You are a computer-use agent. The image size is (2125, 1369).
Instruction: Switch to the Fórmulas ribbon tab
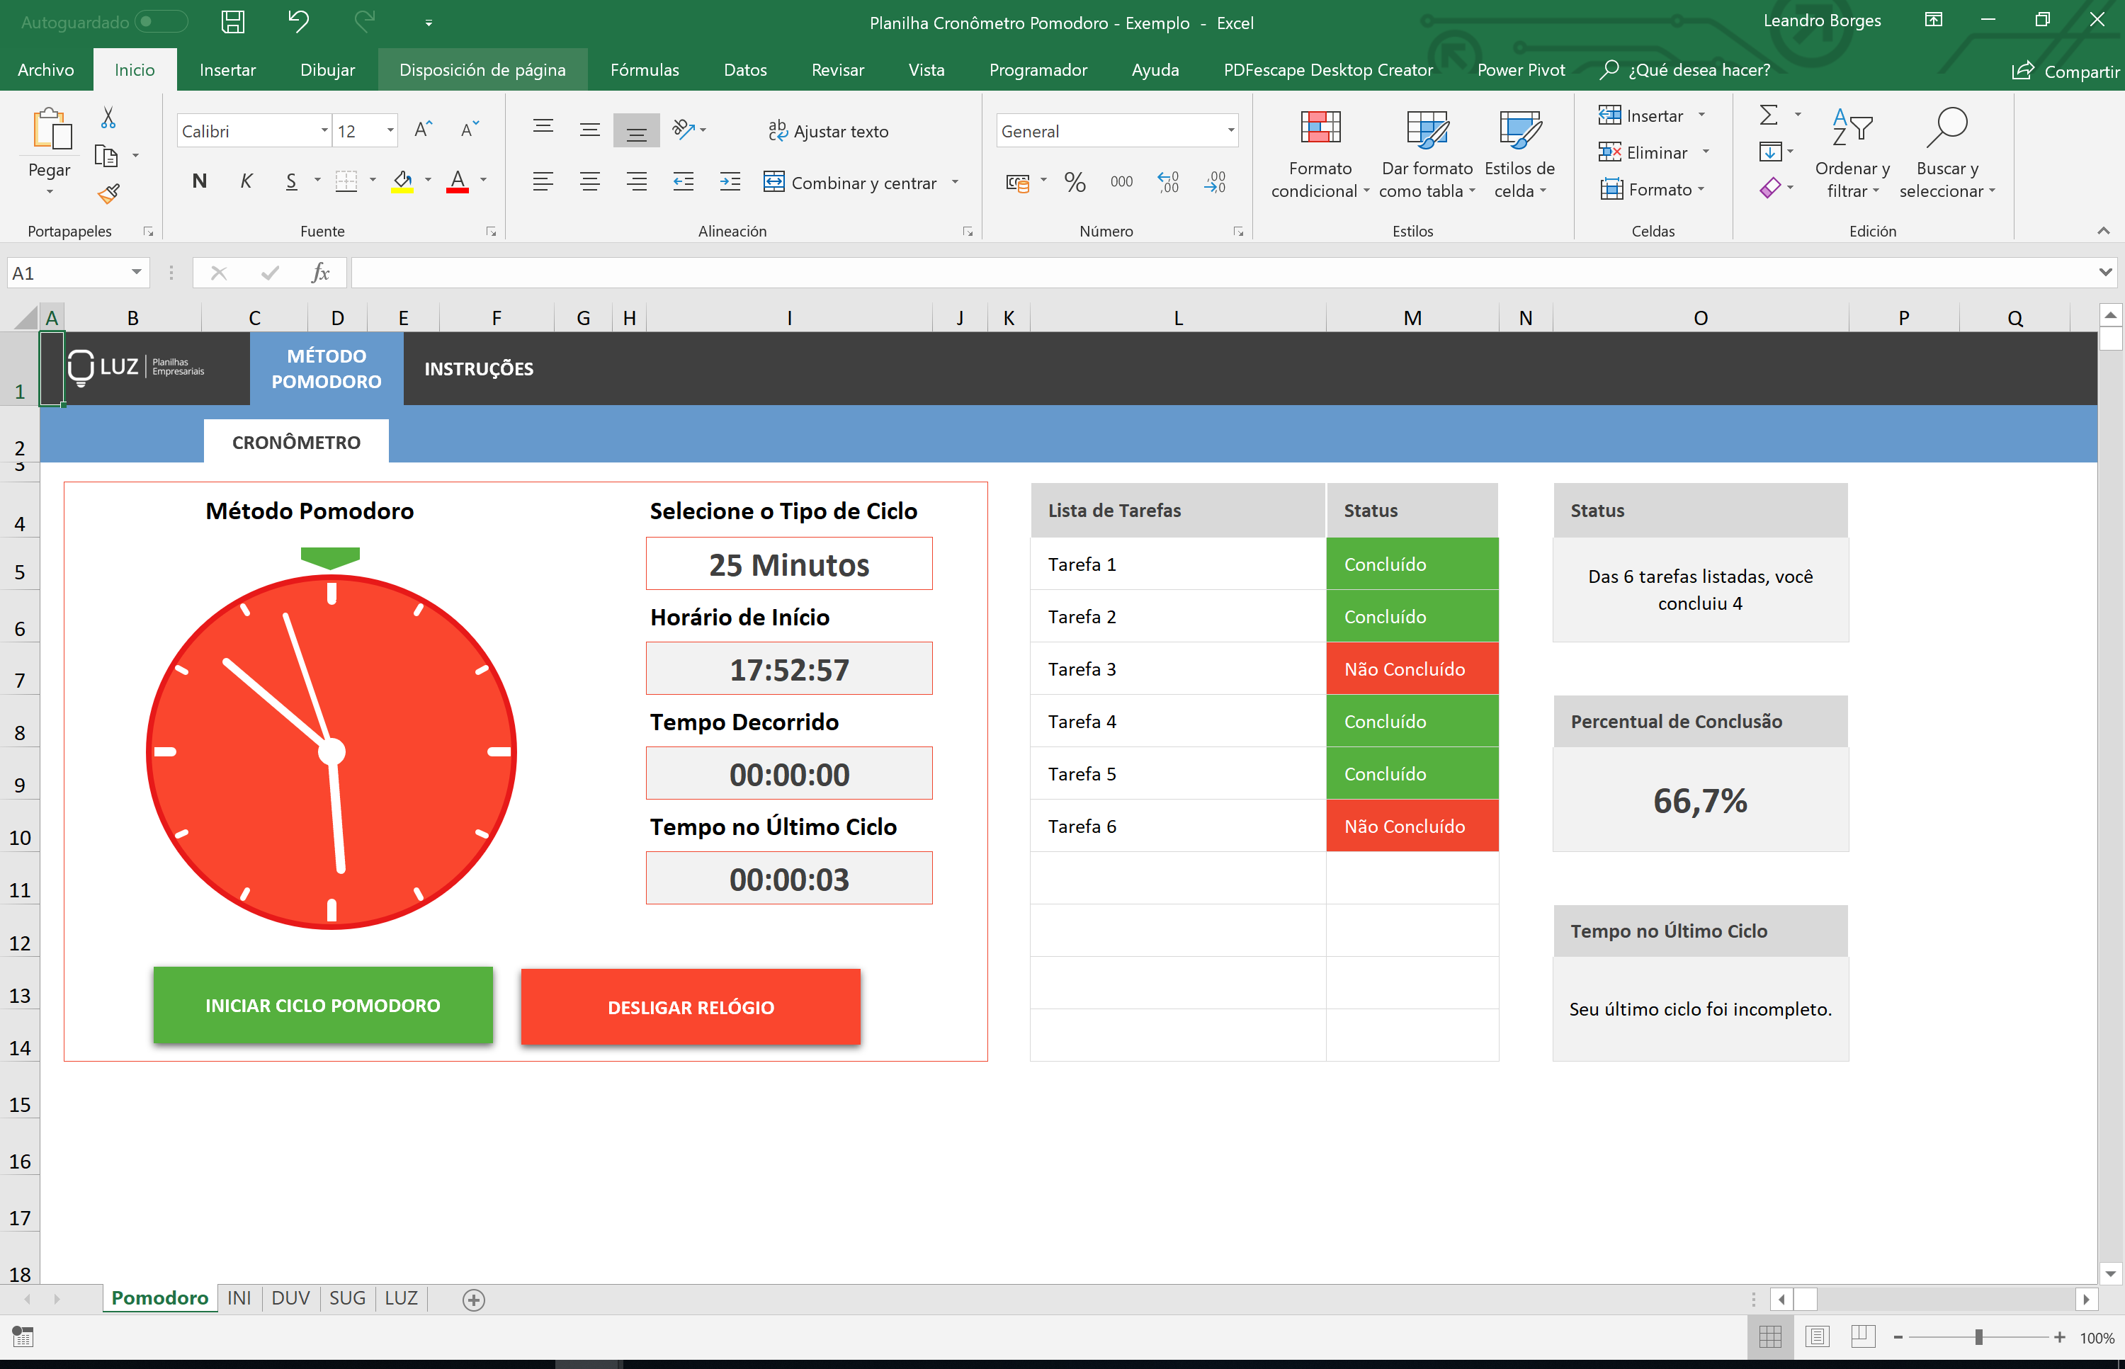click(644, 69)
